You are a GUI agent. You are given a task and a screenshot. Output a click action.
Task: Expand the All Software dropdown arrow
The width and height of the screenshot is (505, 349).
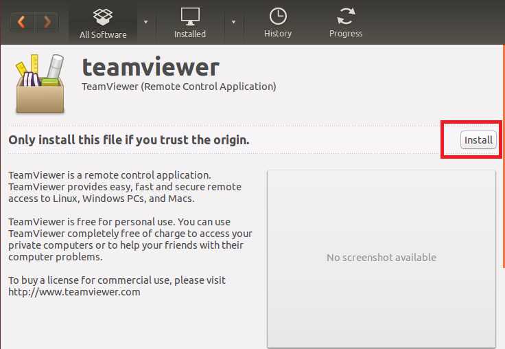(x=146, y=22)
